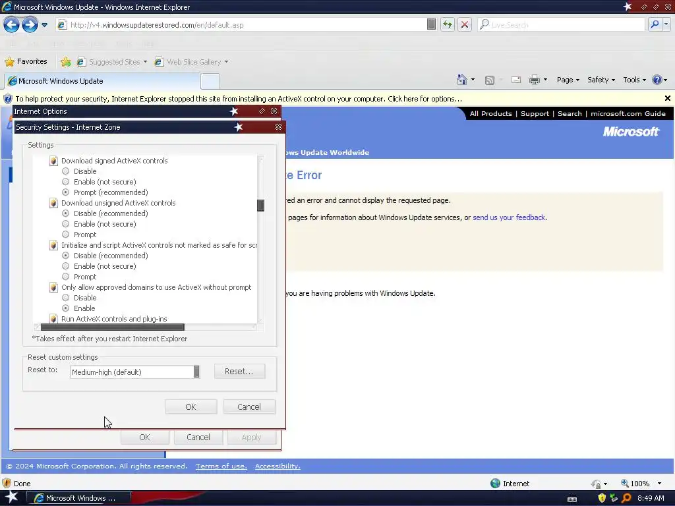Screen dimensions: 675x506
Task: Click OK in Internet Options dialog
Action: click(x=144, y=437)
